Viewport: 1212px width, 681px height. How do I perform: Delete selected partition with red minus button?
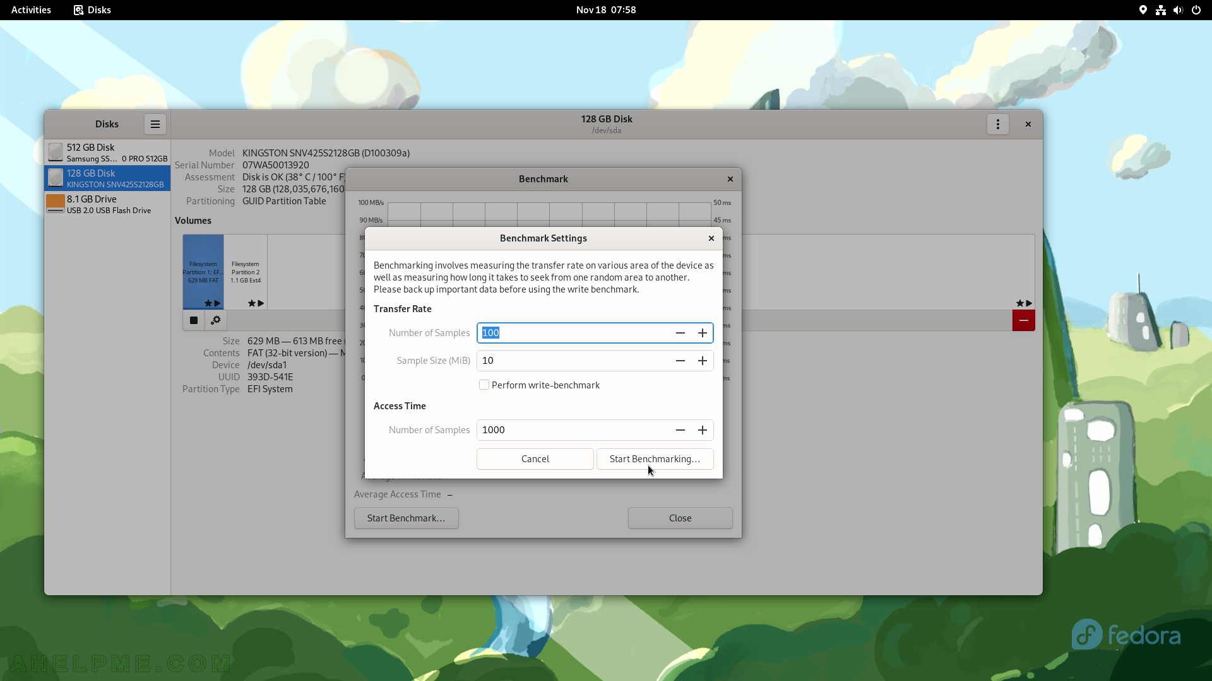(x=1023, y=320)
